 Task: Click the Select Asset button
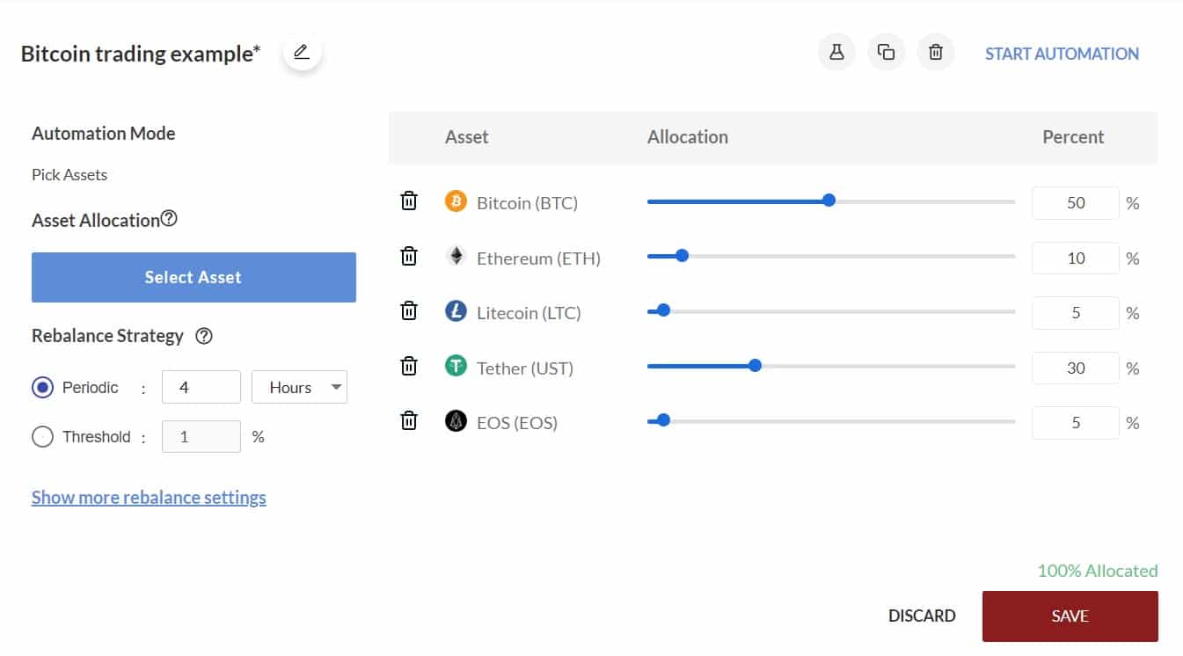click(x=194, y=277)
